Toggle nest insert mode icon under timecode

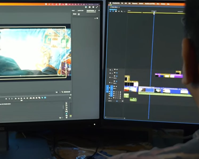(110, 11)
